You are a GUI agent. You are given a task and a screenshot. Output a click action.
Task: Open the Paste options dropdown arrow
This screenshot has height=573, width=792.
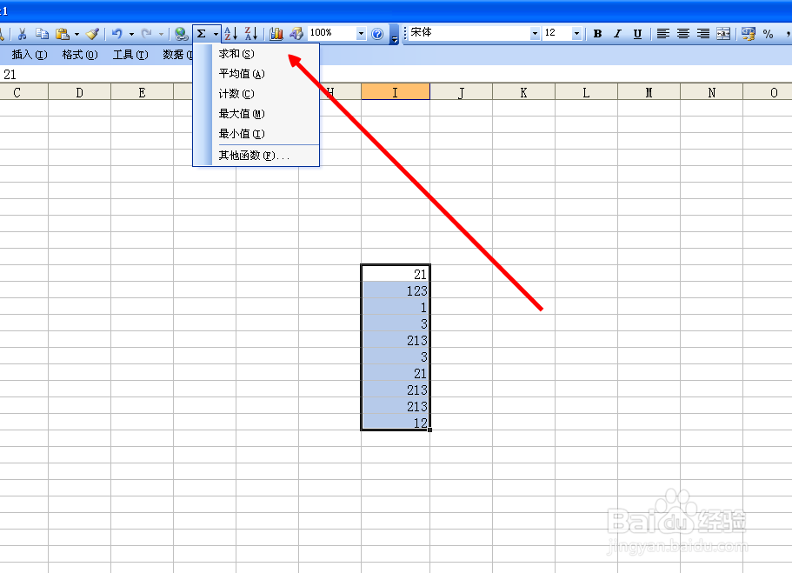pyautogui.click(x=77, y=35)
